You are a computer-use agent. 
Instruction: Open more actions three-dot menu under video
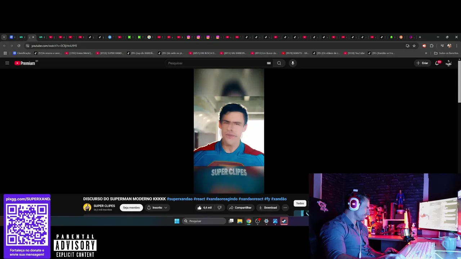click(285, 208)
